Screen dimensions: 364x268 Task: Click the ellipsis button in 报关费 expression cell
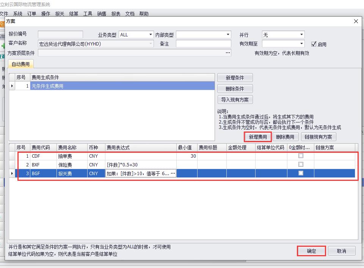(x=173, y=173)
